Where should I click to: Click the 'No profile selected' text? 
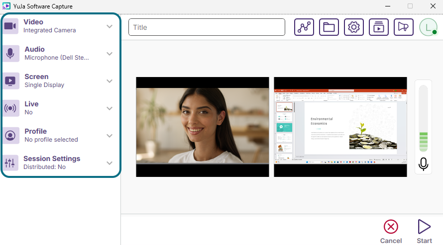pos(51,140)
